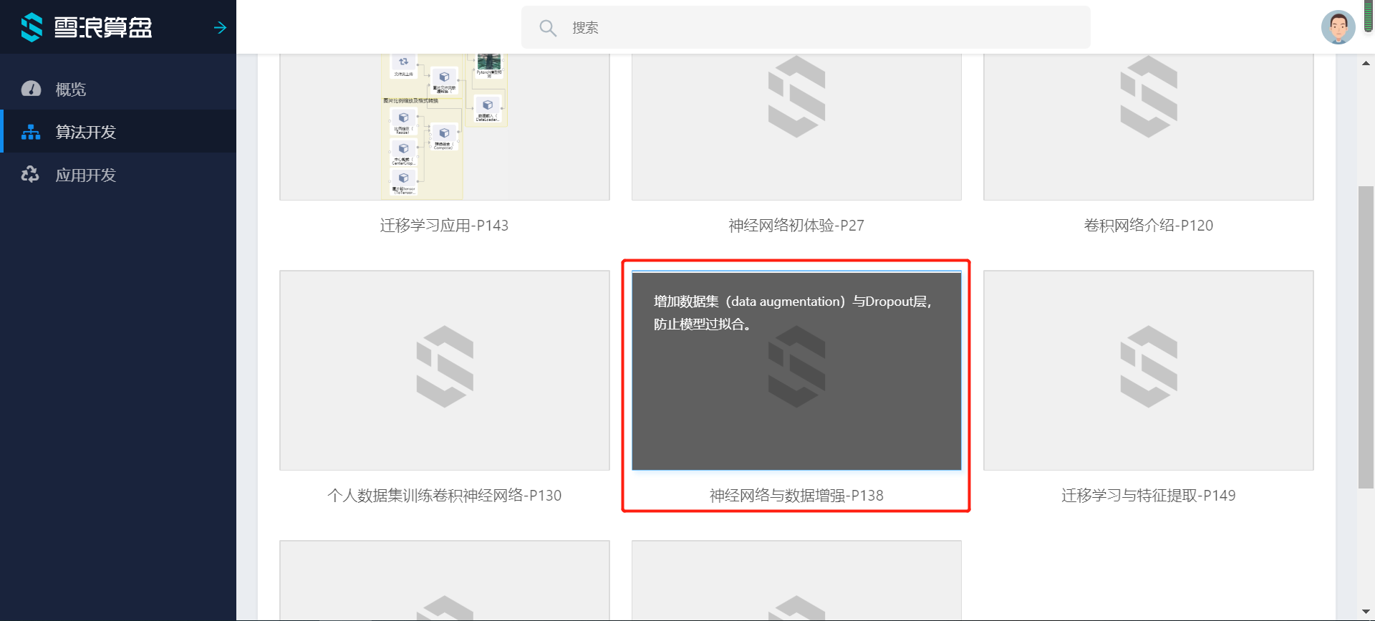Open the 迁移学习应用-P143 workflow thumbnail
Image resolution: width=1375 pixels, height=621 pixels.
(x=444, y=127)
